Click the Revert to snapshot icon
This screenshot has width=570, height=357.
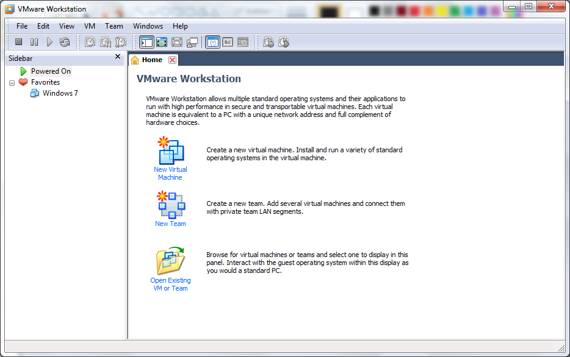coord(106,42)
